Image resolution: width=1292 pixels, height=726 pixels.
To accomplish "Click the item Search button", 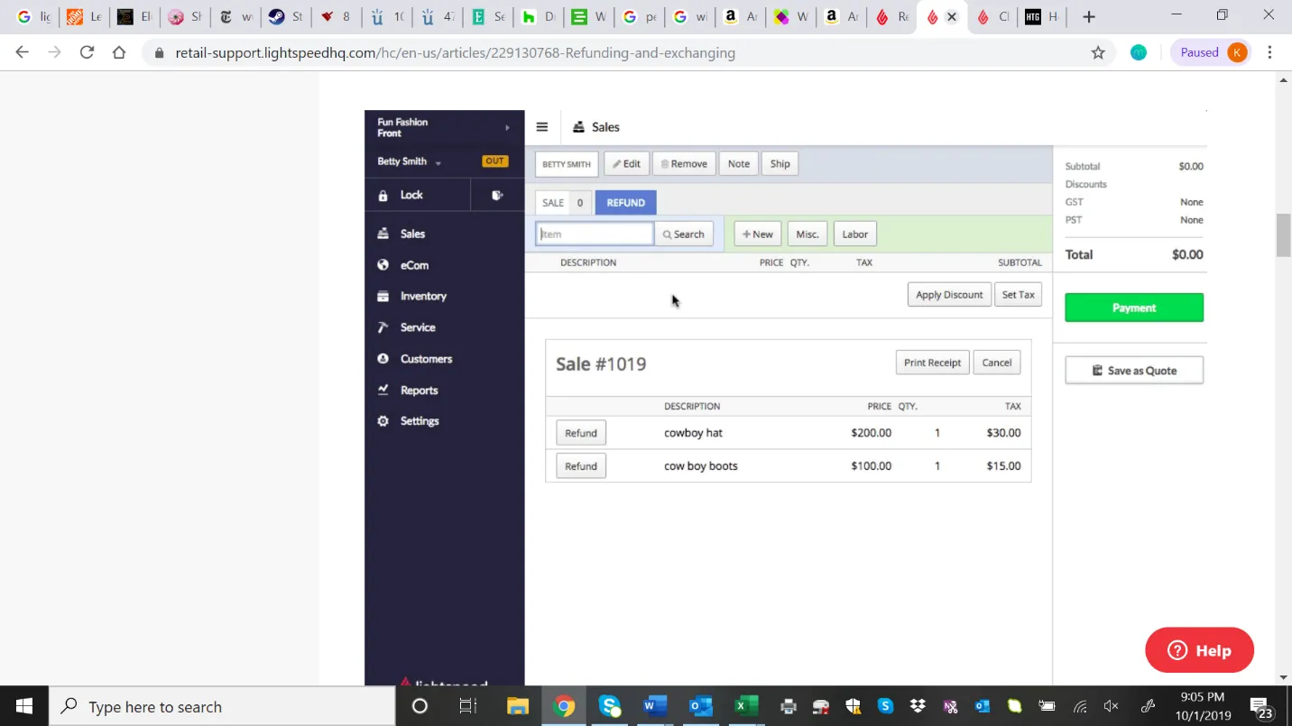I will click(684, 234).
